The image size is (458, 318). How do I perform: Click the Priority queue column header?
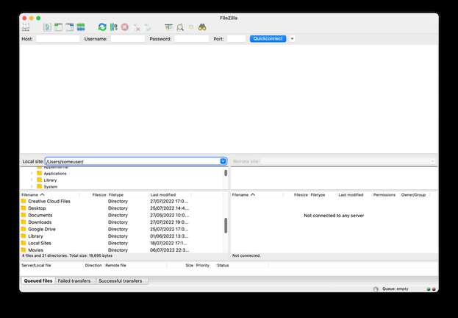click(x=203, y=265)
